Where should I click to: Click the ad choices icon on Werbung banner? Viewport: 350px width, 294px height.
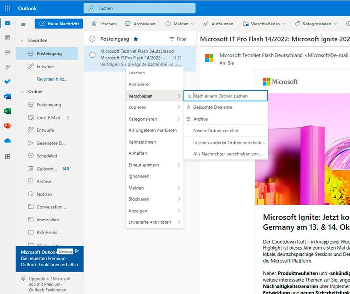pos(77,251)
